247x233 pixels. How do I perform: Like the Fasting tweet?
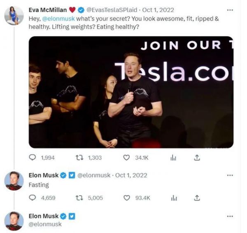coord(127,198)
